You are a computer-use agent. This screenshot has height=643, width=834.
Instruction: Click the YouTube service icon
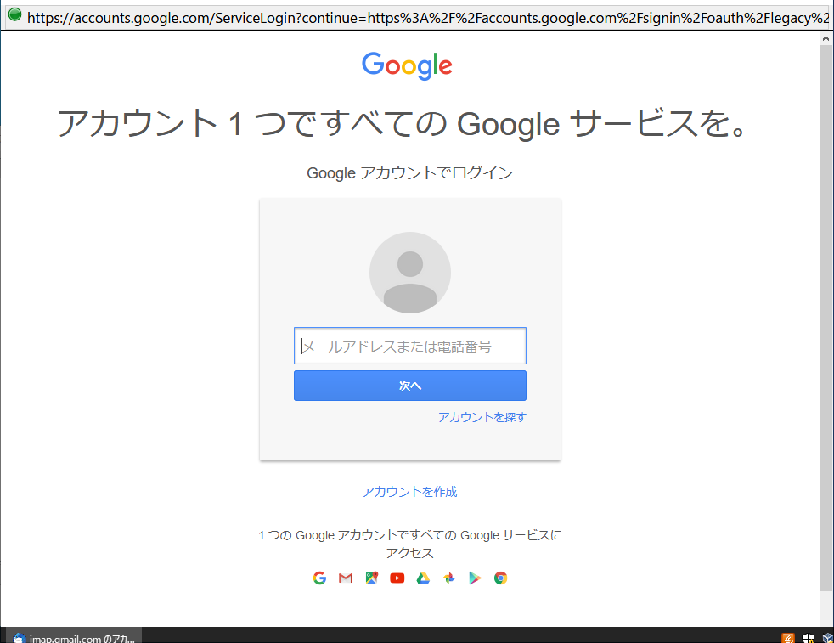coord(397,578)
